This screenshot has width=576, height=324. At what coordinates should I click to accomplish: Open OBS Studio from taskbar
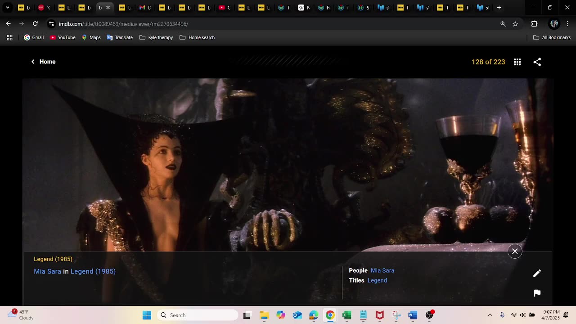[x=429, y=315]
